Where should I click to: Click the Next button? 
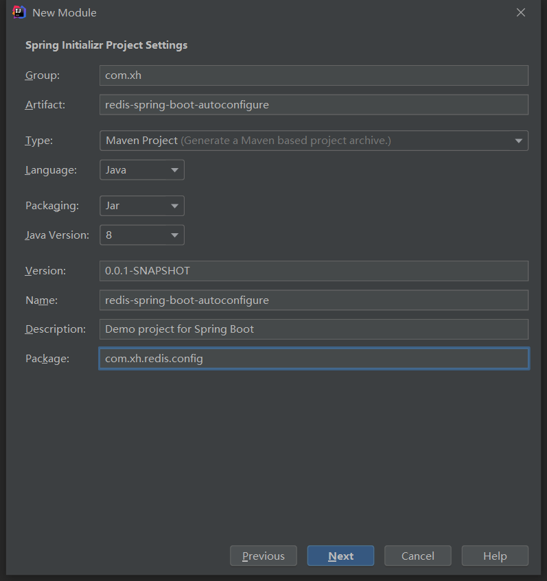tap(340, 556)
